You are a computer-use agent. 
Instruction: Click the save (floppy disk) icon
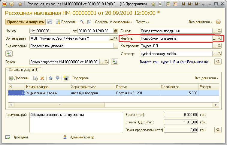(50, 22)
